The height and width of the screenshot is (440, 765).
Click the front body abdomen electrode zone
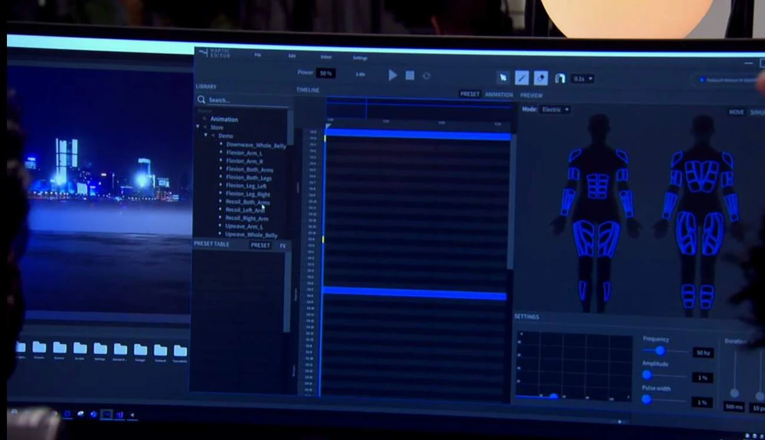coord(597,186)
